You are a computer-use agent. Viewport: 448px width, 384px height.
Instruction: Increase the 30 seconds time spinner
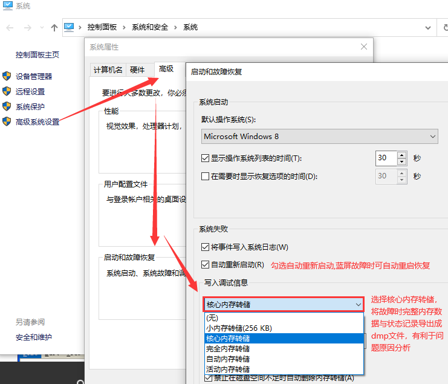402,155
